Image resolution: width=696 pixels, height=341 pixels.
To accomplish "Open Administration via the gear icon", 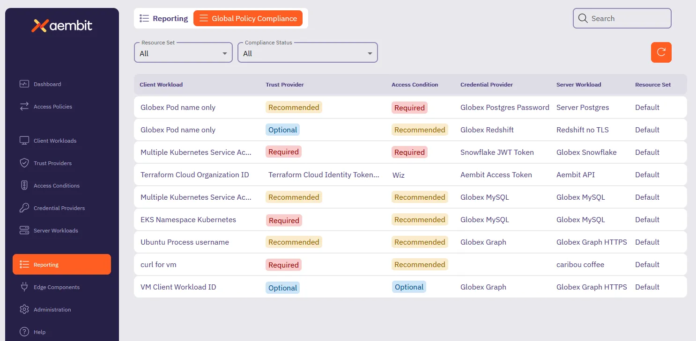I will pyautogui.click(x=25, y=309).
